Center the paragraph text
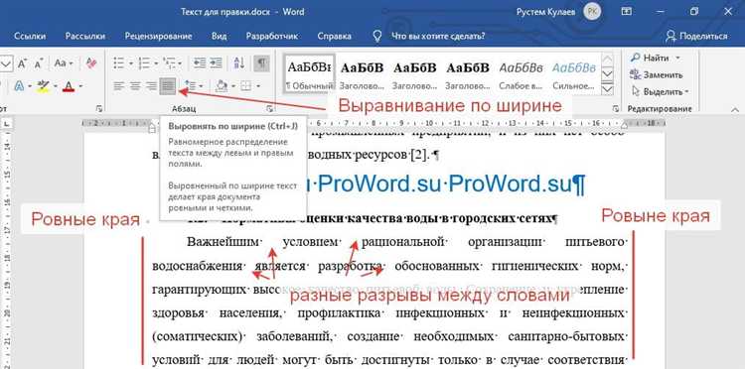This screenshot has height=369, width=745. point(135,86)
